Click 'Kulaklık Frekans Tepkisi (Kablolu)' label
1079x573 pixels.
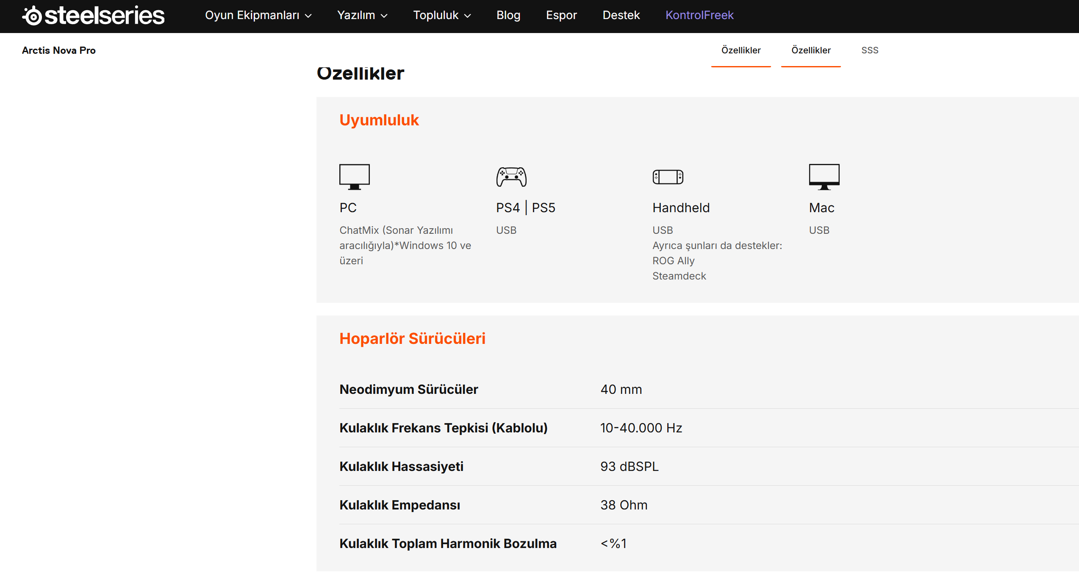444,428
